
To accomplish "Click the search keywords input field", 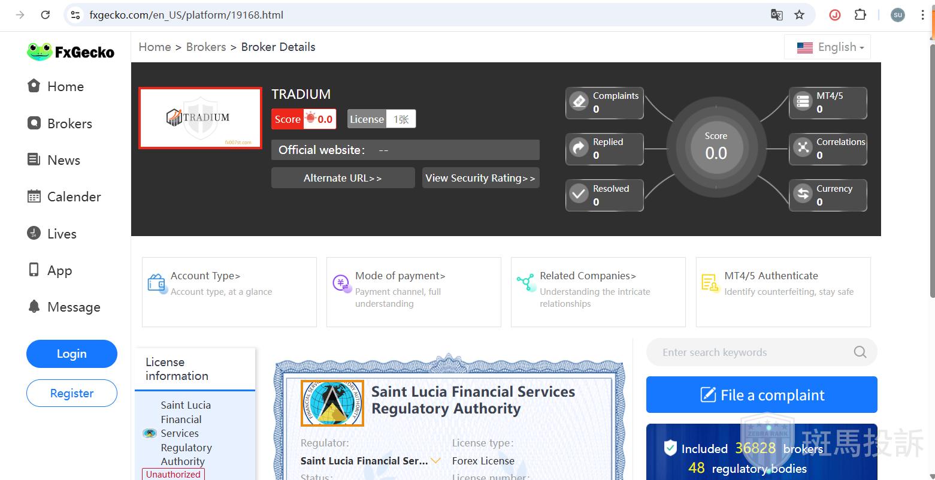I will [752, 352].
